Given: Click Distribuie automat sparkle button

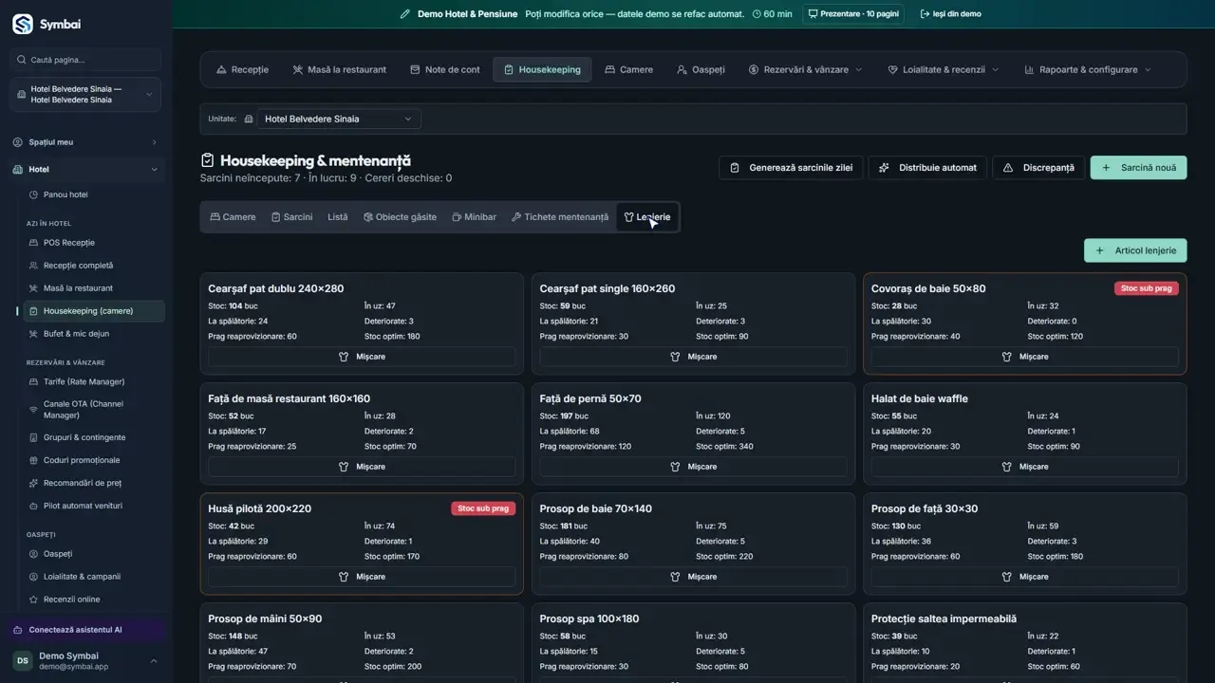Looking at the screenshot, I should pyautogui.click(x=927, y=168).
